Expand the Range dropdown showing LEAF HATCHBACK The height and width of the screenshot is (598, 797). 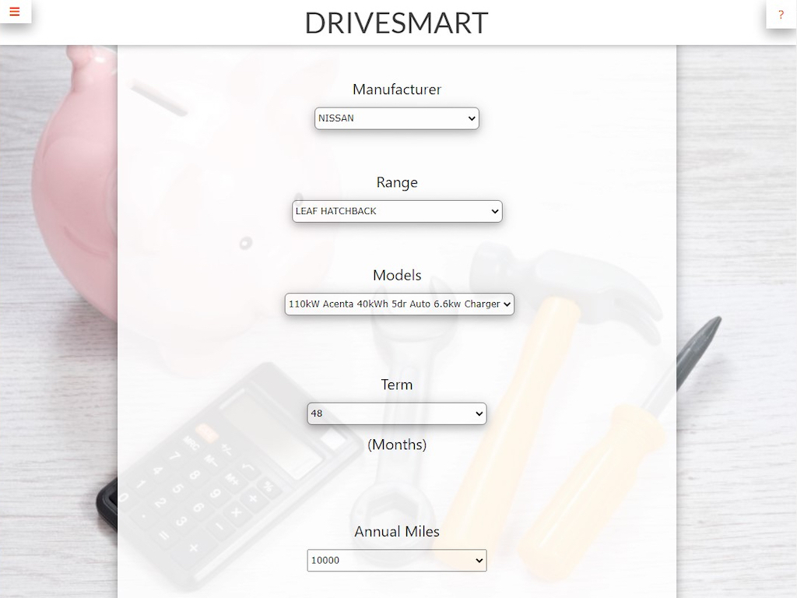(x=397, y=211)
